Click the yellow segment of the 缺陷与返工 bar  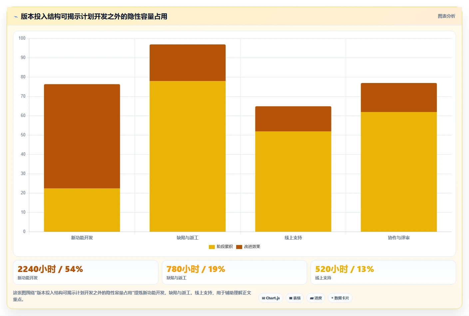[188, 156]
